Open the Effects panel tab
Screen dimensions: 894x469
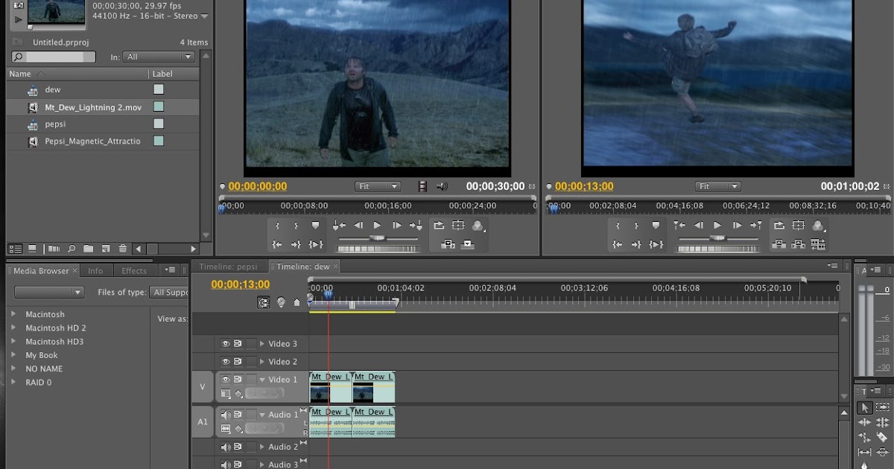pyautogui.click(x=134, y=271)
